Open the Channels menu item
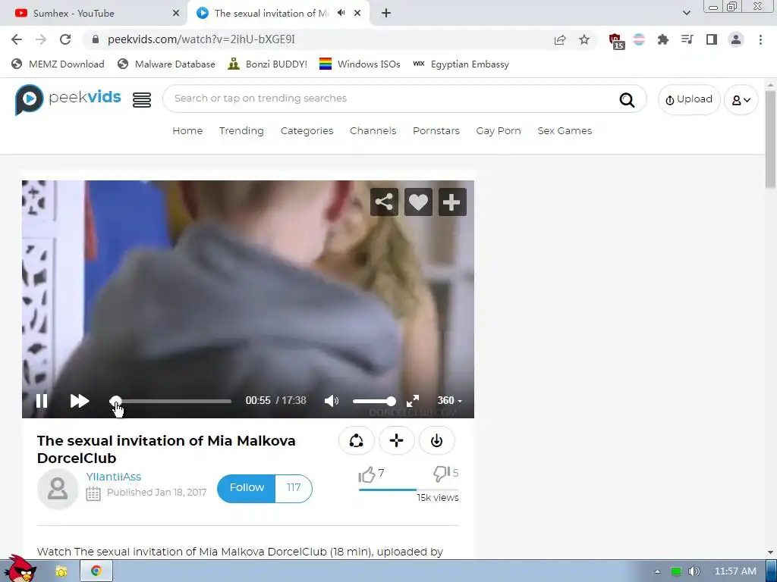The image size is (777, 582). [373, 130]
